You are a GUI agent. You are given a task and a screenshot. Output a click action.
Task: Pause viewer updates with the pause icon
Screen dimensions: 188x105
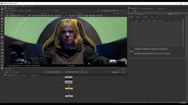tap(114, 11)
